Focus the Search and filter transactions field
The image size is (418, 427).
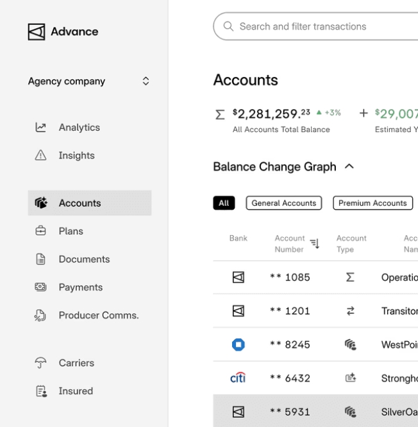(316, 26)
